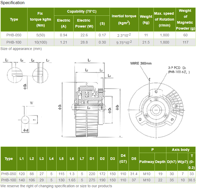
Task: Click the Size of appearance (mm) caption
Action: pos(21,49)
